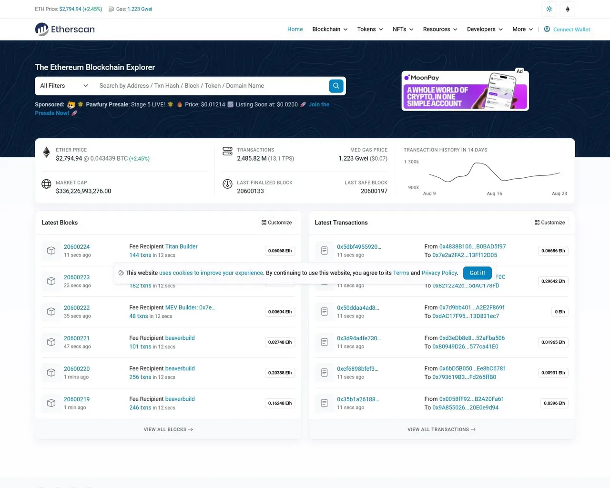Click the document icon for transaction 0x3d94a4fe730

pyautogui.click(x=324, y=342)
